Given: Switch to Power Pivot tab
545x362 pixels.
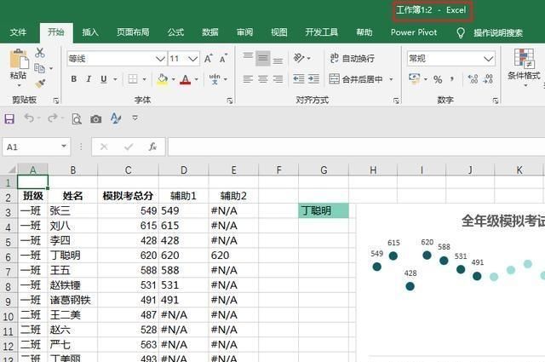Looking at the screenshot, I should [x=414, y=32].
